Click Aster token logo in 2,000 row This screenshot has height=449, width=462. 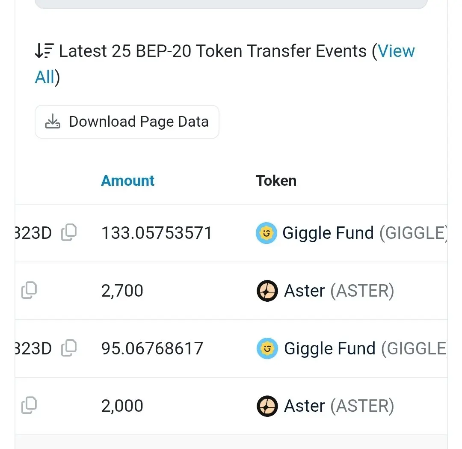pos(267,406)
